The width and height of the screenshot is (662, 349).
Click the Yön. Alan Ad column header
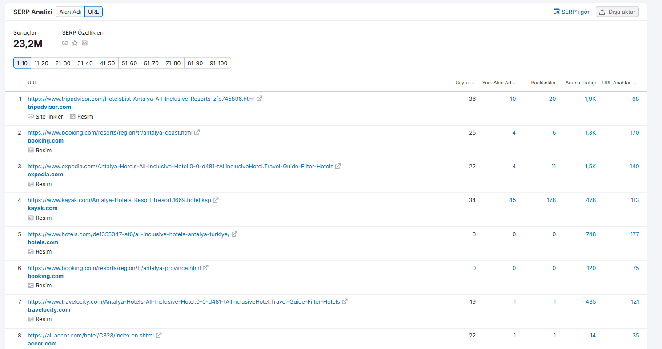point(499,83)
